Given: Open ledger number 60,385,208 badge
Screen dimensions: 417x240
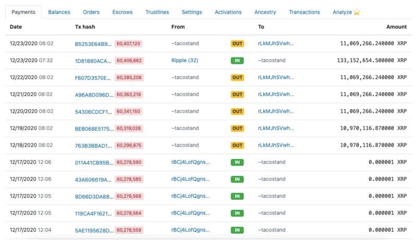Looking at the screenshot, I should 129,77.
